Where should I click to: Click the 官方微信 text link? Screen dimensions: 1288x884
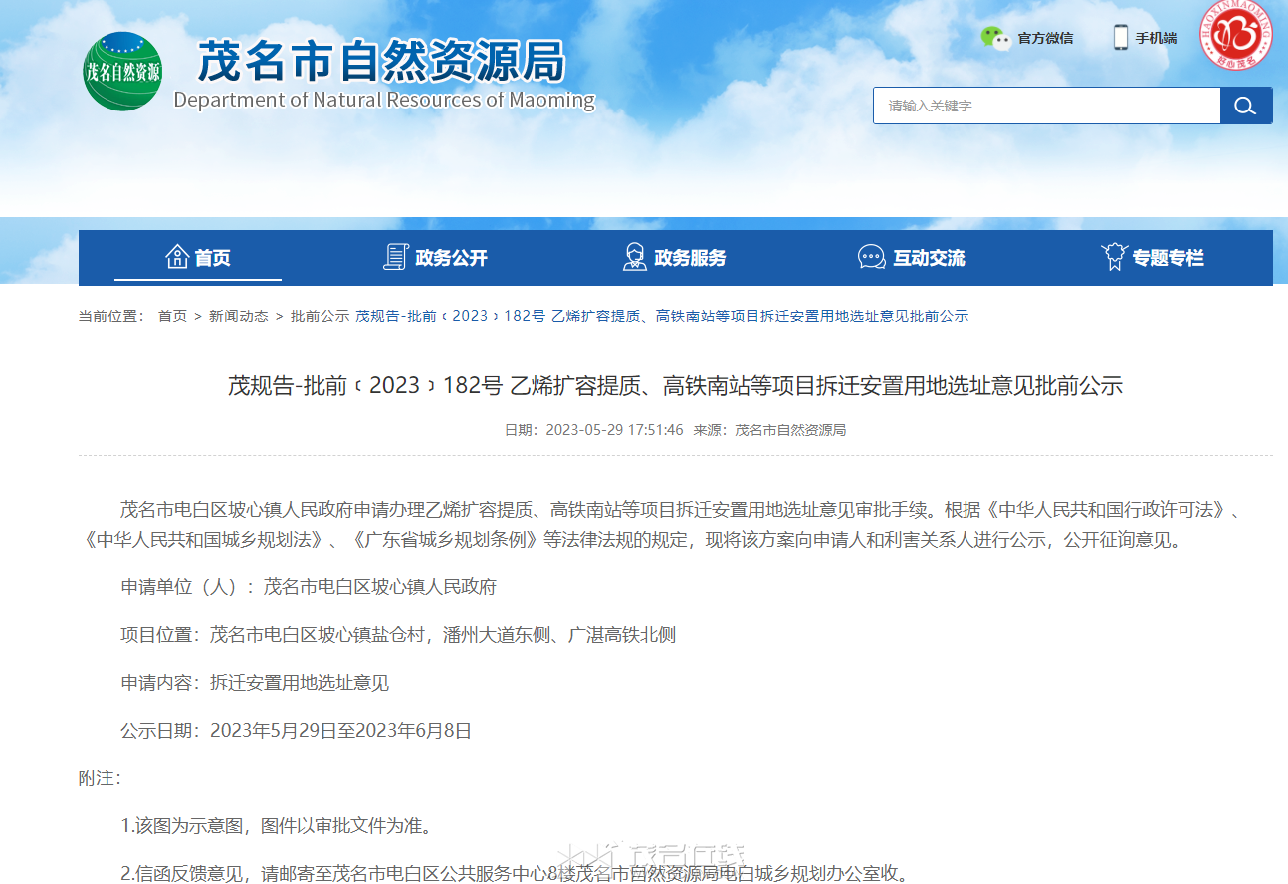pos(1045,38)
